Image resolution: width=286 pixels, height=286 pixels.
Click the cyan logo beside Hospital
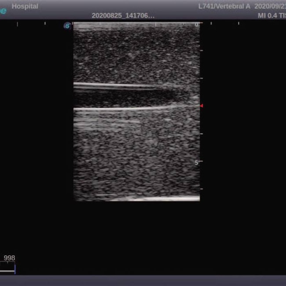[3, 10]
